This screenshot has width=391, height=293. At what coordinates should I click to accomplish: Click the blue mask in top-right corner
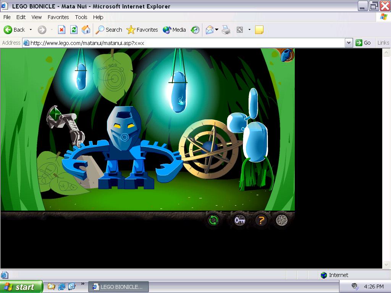tap(286, 55)
